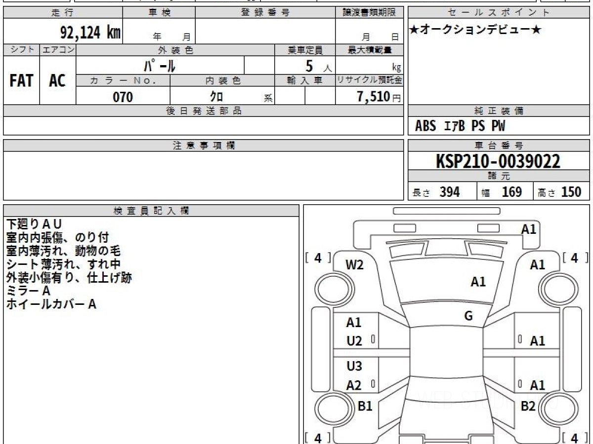Image resolution: width=593 pixels, height=444 pixels.
Task: Click the ★オークションデビュー★ sales point text
Action: 476,30
